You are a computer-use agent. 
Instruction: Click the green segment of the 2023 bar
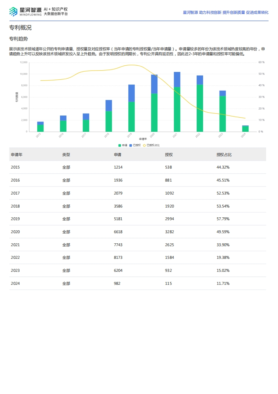[223, 114]
